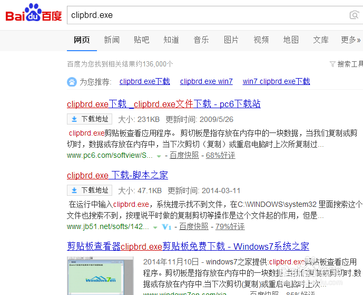Open the 贴吧 tab

pyautogui.click(x=141, y=40)
